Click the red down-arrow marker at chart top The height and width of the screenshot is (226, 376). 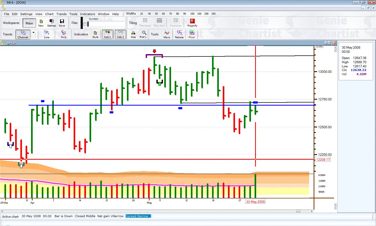click(x=154, y=51)
